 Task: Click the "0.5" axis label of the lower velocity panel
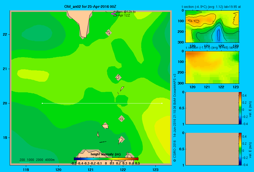tap(182, 149)
